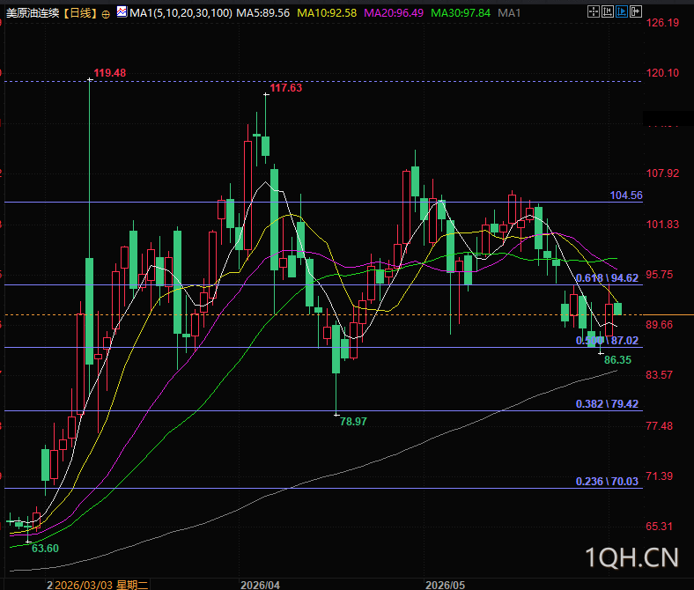Select the 86.35 recent low marker

(618, 360)
